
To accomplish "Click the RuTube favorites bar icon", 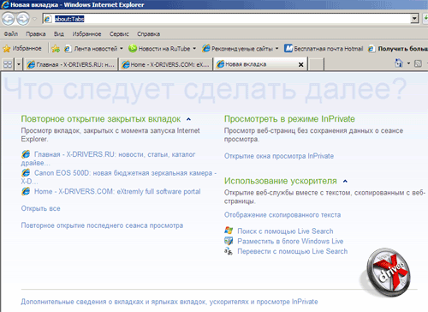I will pyautogui.click(x=133, y=49).
